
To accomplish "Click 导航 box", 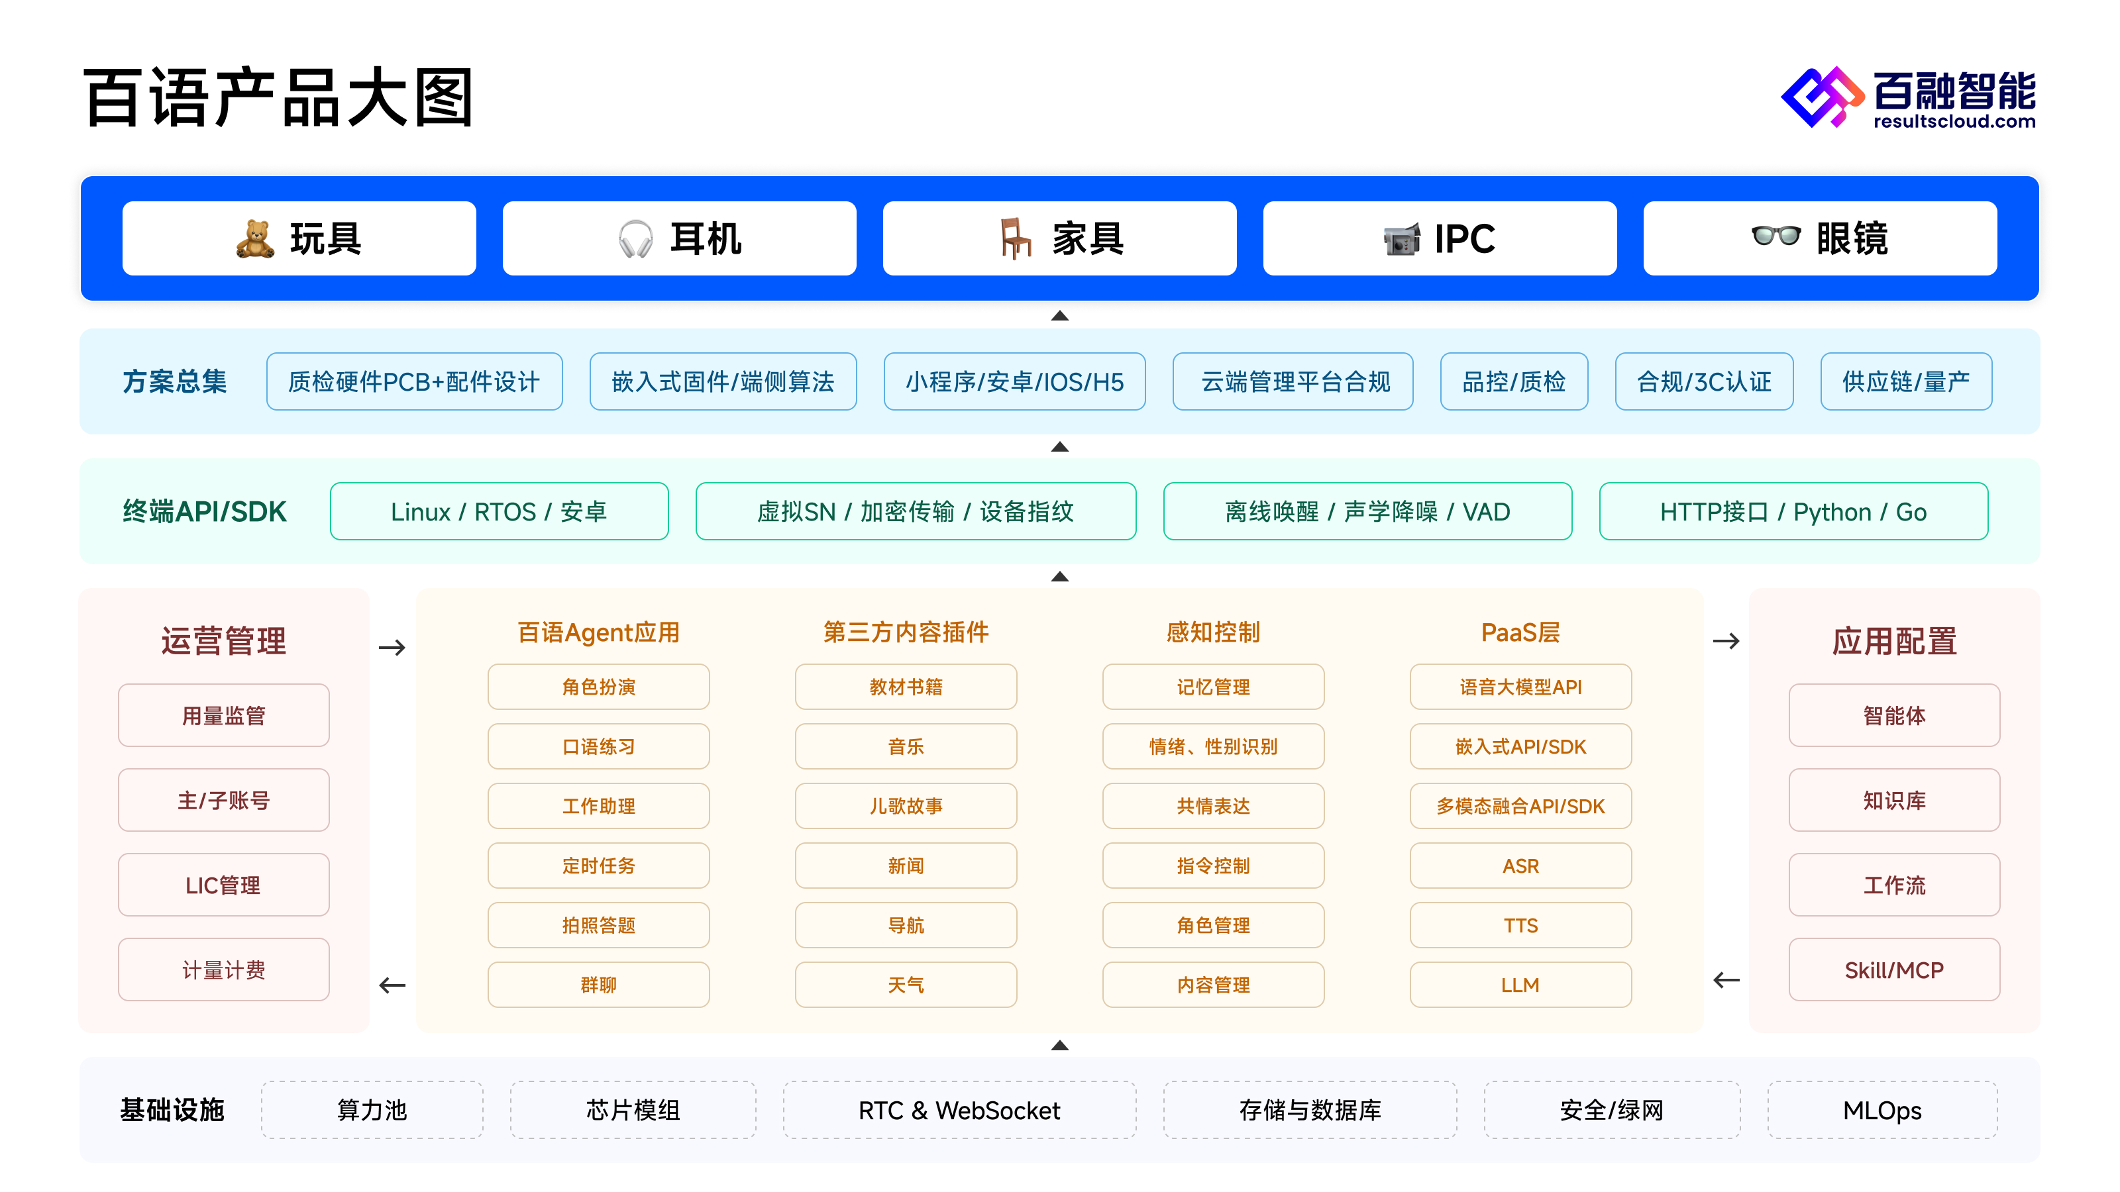I will [x=906, y=926].
